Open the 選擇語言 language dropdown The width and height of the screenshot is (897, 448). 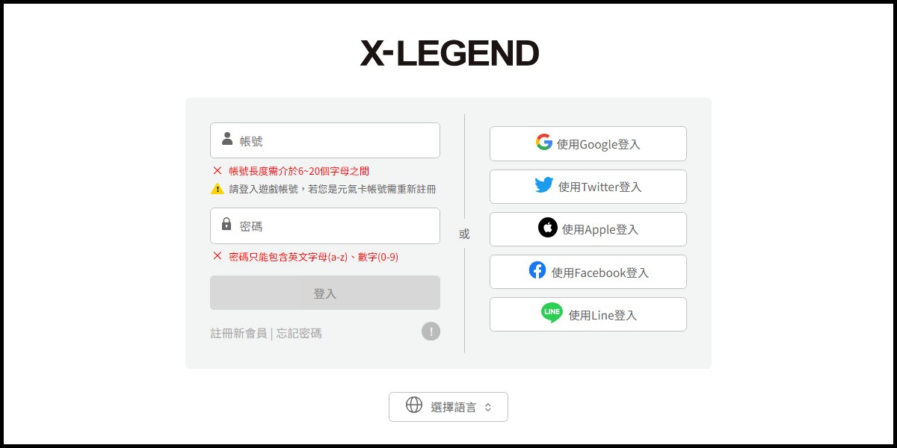pyautogui.click(x=449, y=407)
